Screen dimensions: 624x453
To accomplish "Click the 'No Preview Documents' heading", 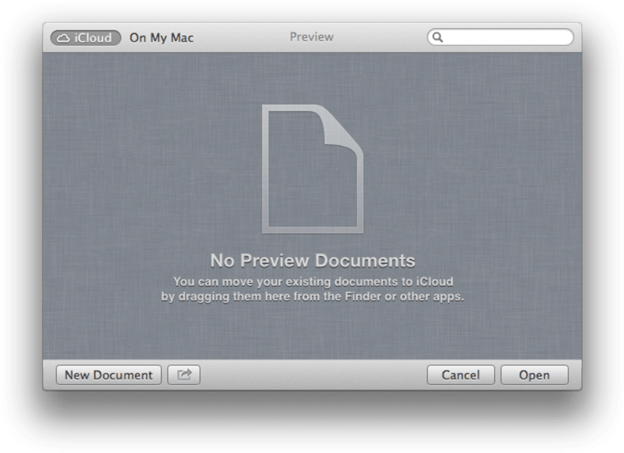I will pyautogui.click(x=312, y=261).
